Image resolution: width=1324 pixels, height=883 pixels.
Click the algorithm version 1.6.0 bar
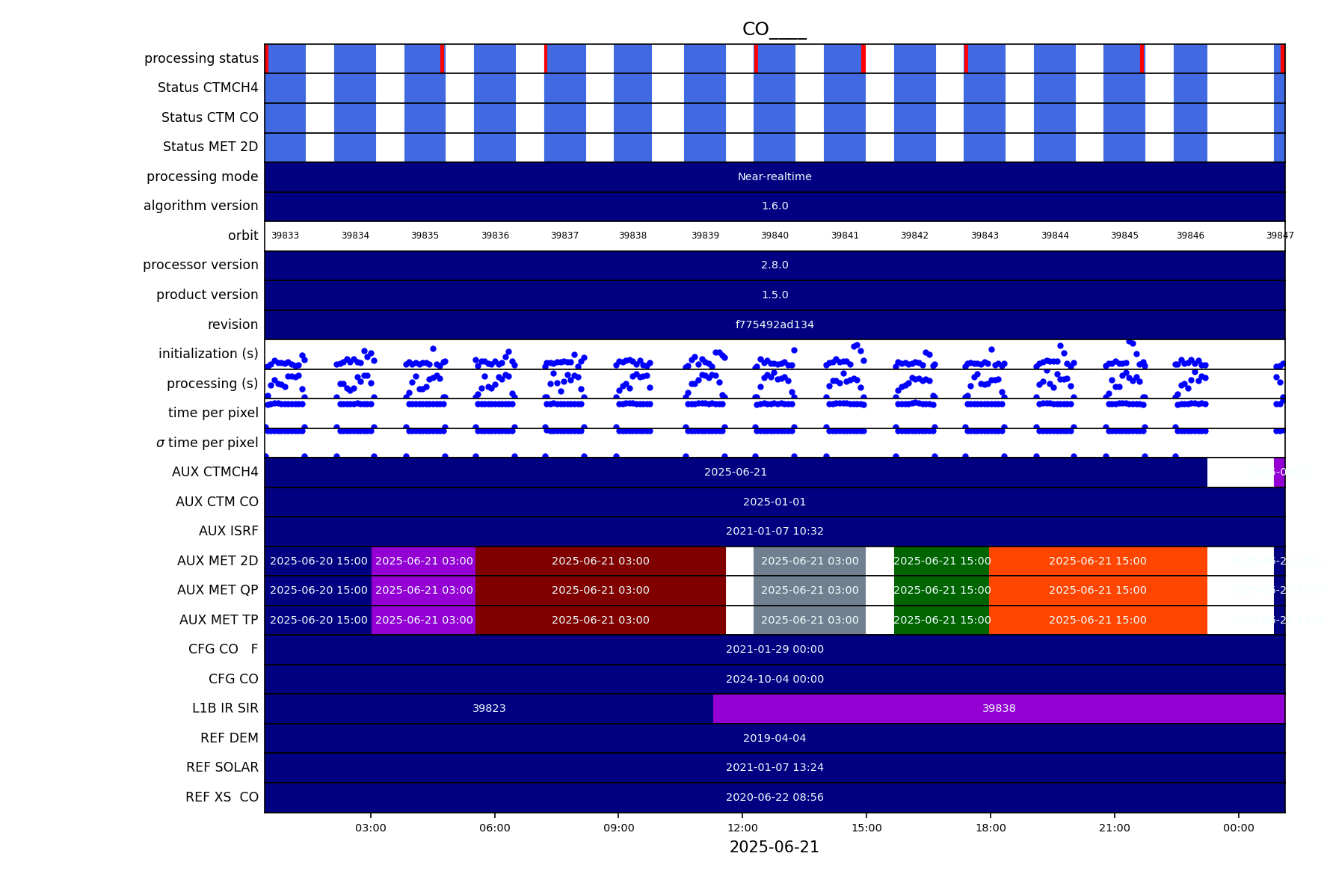tap(775, 206)
